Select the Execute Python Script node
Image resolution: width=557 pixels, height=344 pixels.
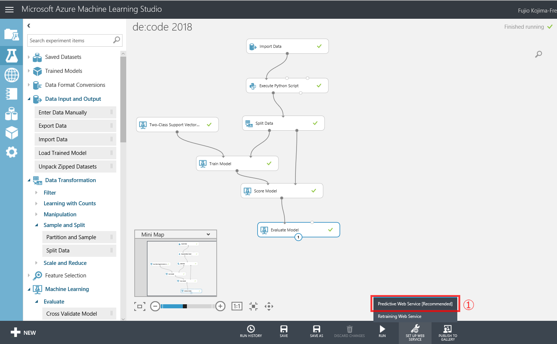[x=287, y=86]
